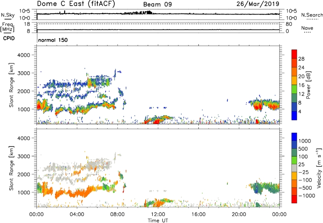Click Power colorbar blue segment between 4 and 8
Screen dimensions: 323x223
tap(294, 107)
